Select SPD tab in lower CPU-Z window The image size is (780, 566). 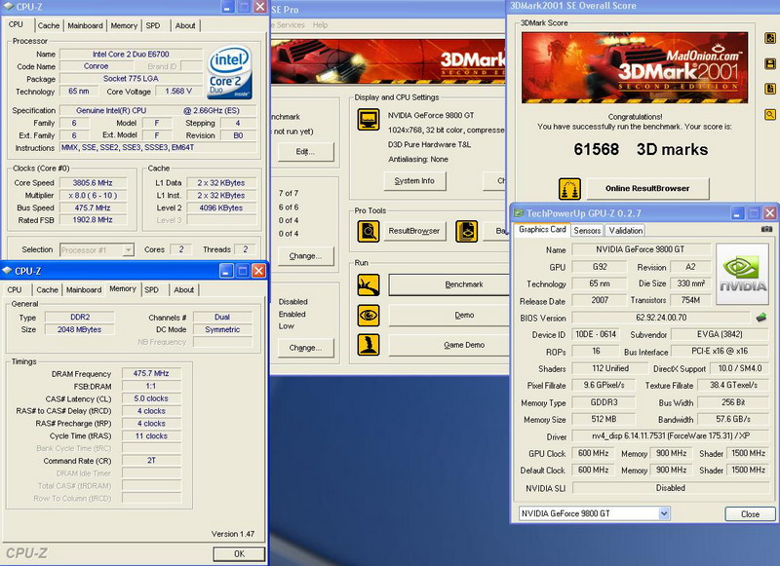coord(151,289)
